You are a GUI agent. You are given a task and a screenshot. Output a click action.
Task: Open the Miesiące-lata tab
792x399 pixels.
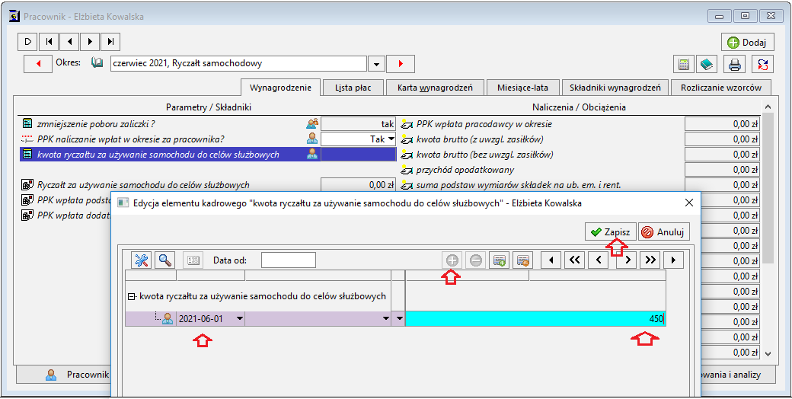pyautogui.click(x=523, y=88)
